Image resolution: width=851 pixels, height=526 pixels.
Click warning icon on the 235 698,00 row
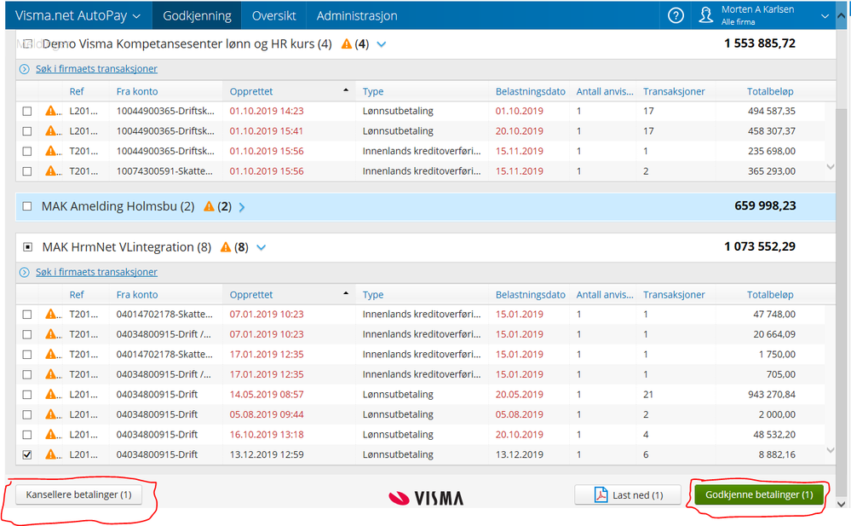tap(51, 151)
